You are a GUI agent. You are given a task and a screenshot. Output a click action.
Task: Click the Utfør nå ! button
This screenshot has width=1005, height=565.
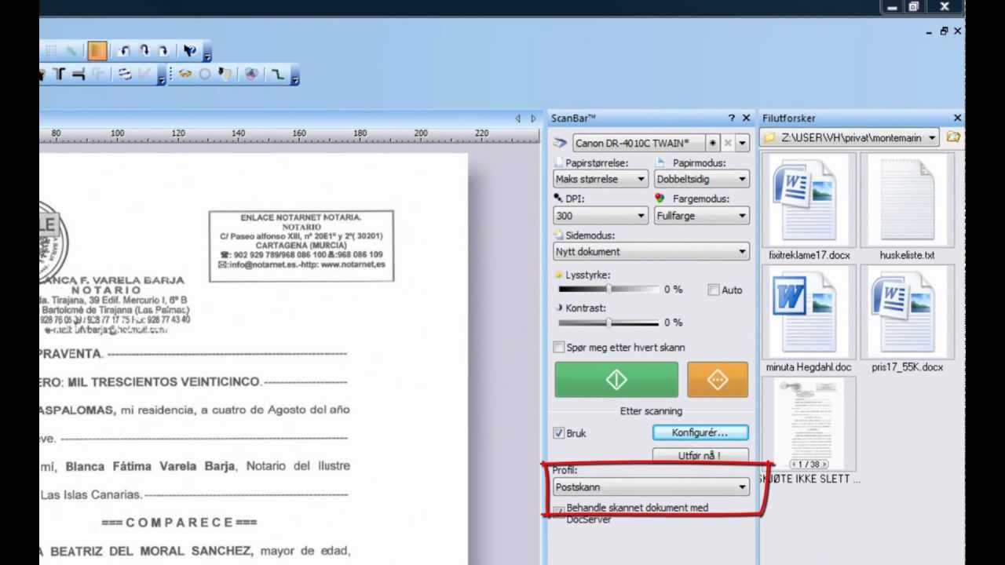(700, 454)
